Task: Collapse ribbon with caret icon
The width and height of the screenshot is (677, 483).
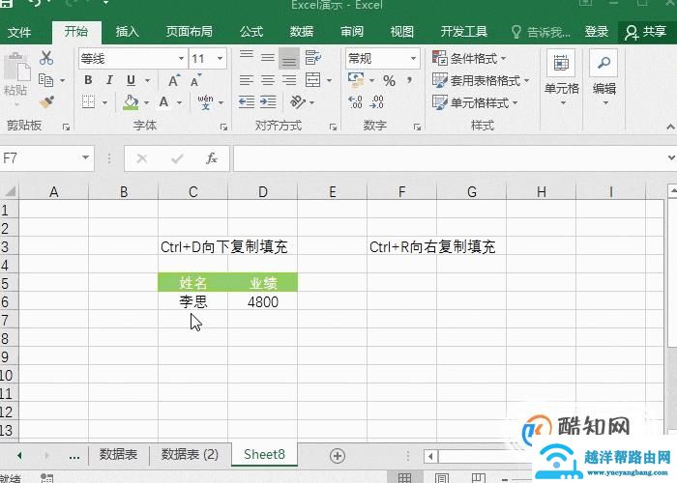Action: pos(670,127)
